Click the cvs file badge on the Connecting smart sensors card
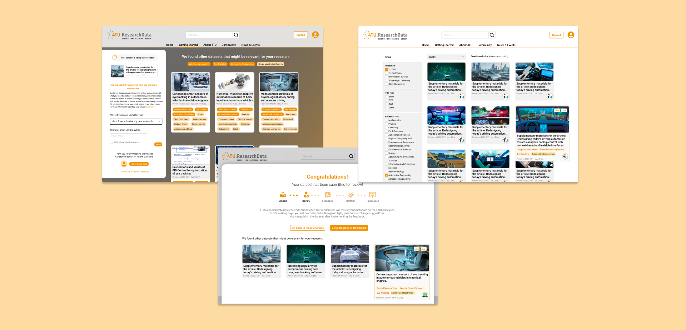686x330 pixels. click(x=423, y=249)
